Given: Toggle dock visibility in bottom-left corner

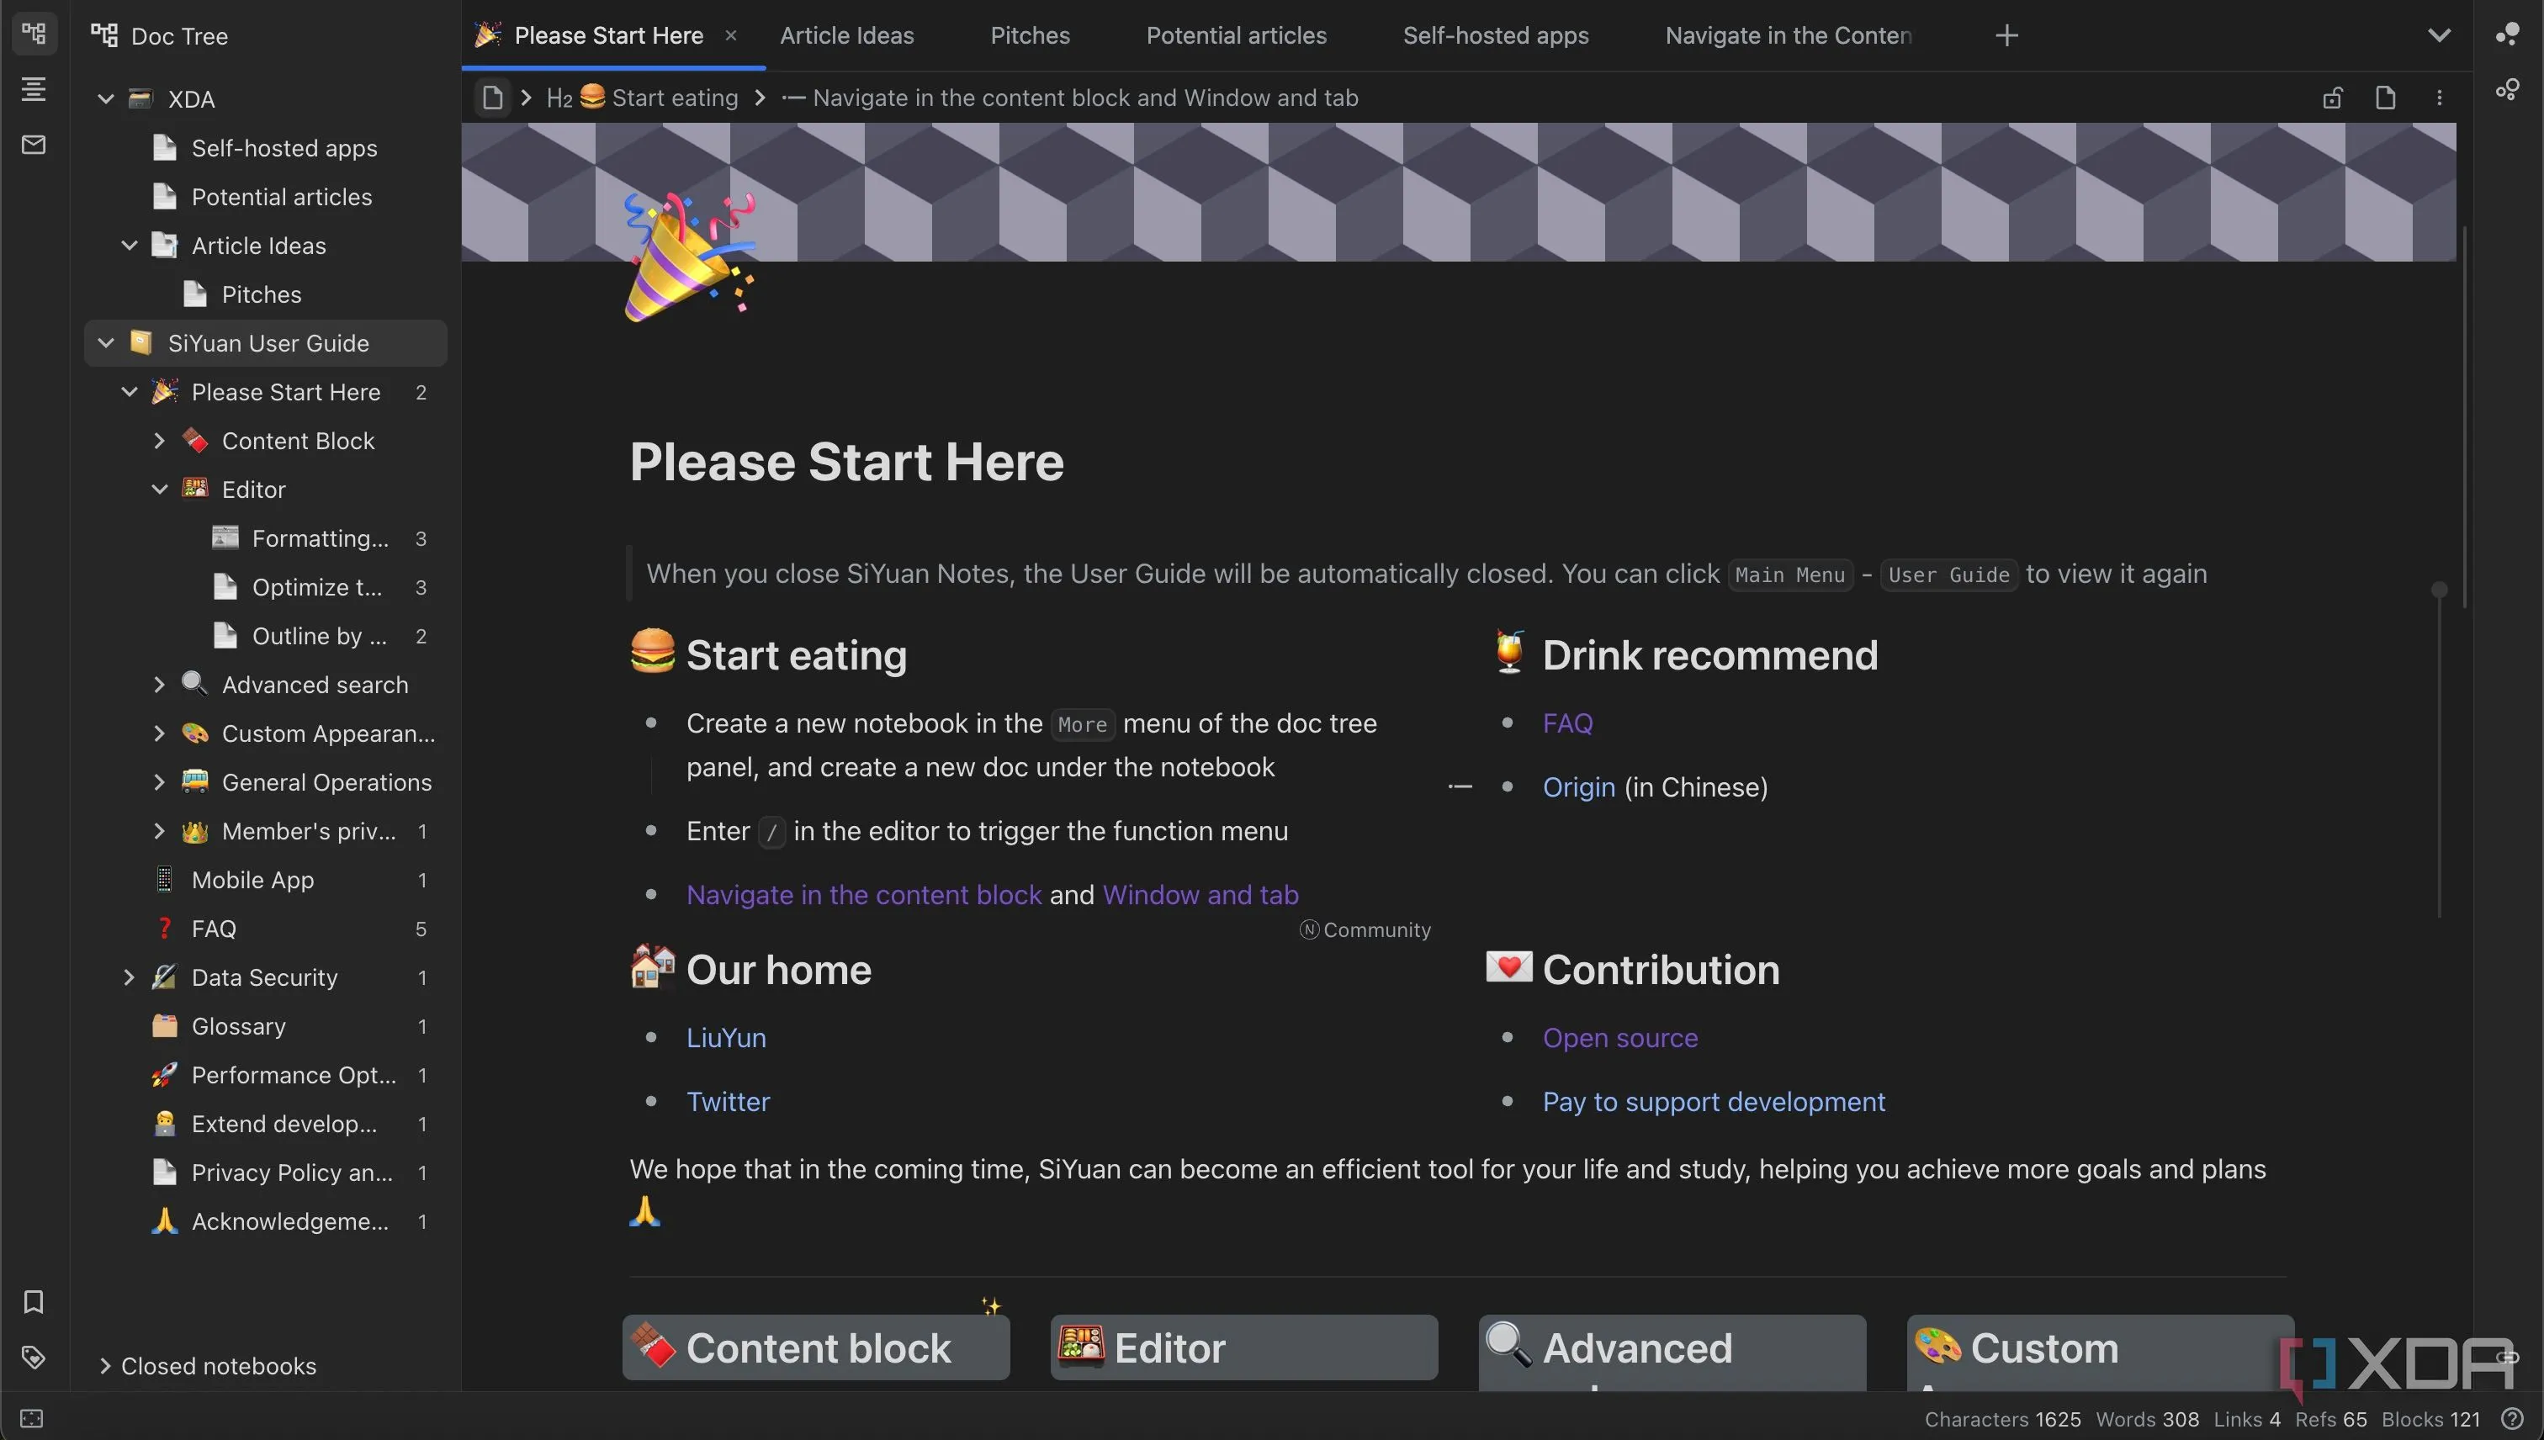Looking at the screenshot, I should click(x=32, y=1418).
